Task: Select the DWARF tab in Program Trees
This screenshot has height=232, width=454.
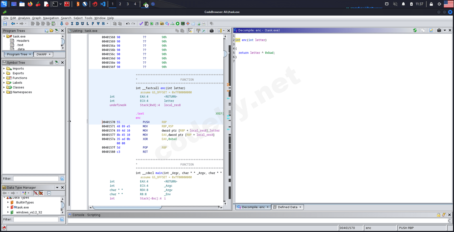Action: tap(42, 54)
